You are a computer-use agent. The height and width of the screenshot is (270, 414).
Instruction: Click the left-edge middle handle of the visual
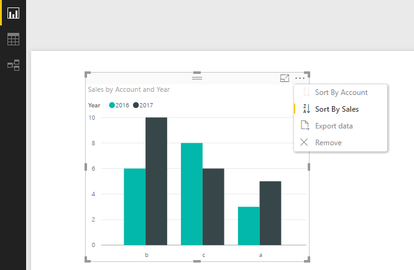pyautogui.click(x=86, y=167)
